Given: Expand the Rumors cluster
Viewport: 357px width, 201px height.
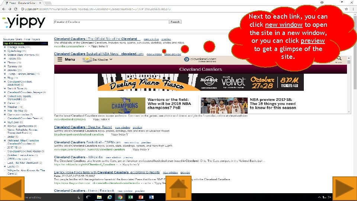Looking at the screenshot, I should [5, 66].
